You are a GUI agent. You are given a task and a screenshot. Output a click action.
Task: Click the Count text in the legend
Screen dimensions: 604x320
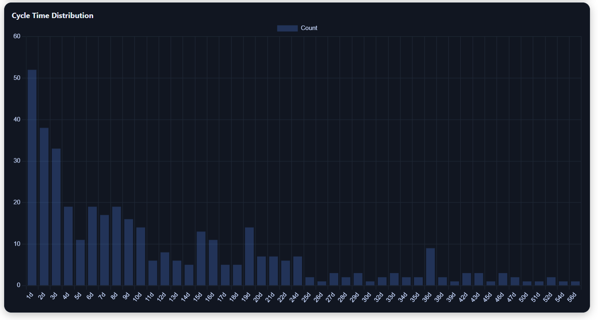point(310,28)
